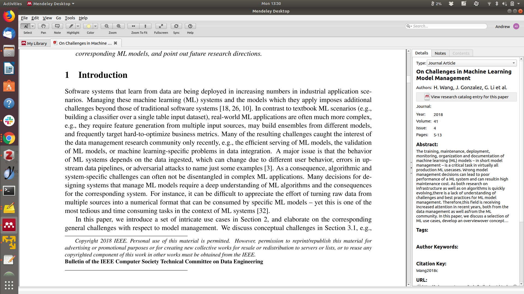Viewport: 524px width, 294px height.
Task: Enter Fullscreen mode
Action: pyautogui.click(x=161, y=26)
